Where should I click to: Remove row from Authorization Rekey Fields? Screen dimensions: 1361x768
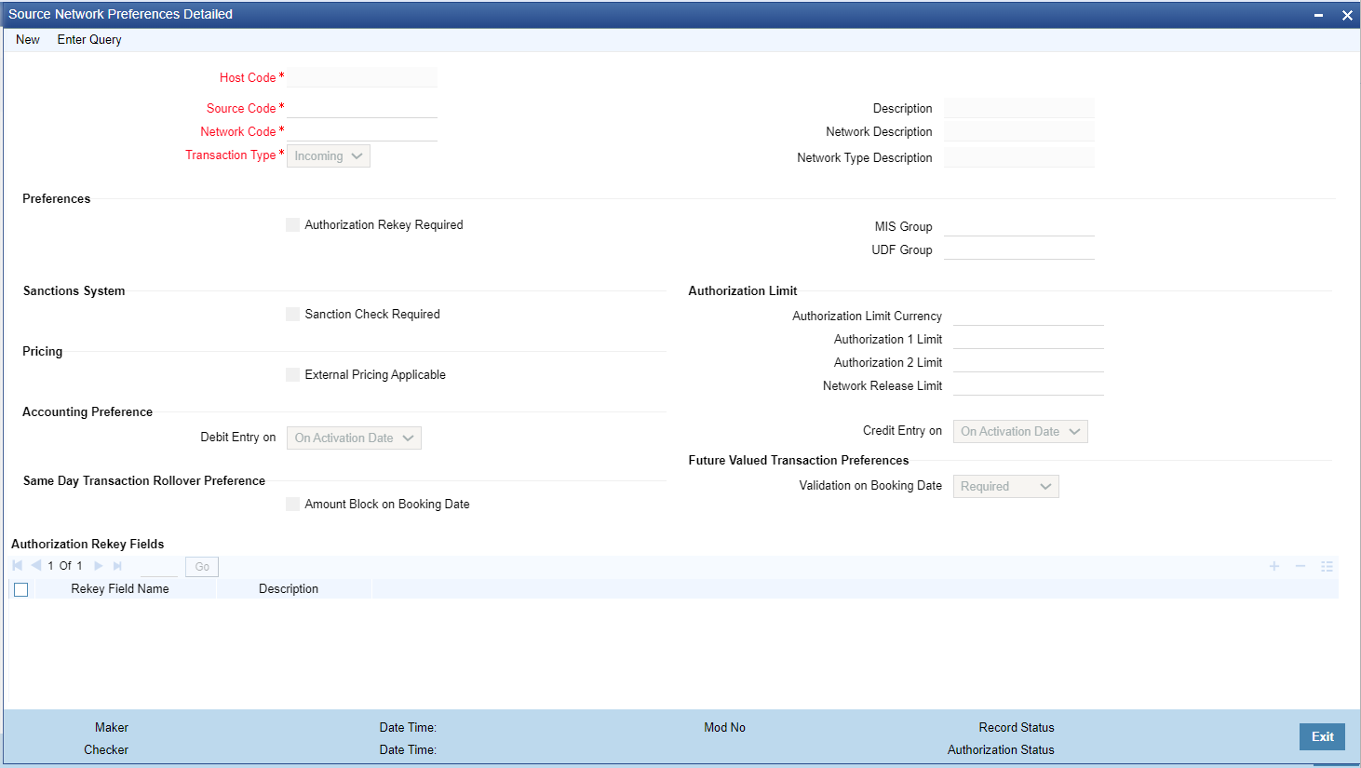[x=1300, y=566]
